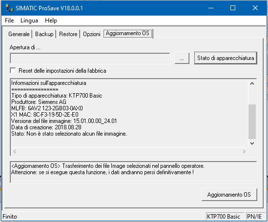
Task: Browse for image file with the ... button
Action: click(x=182, y=59)
